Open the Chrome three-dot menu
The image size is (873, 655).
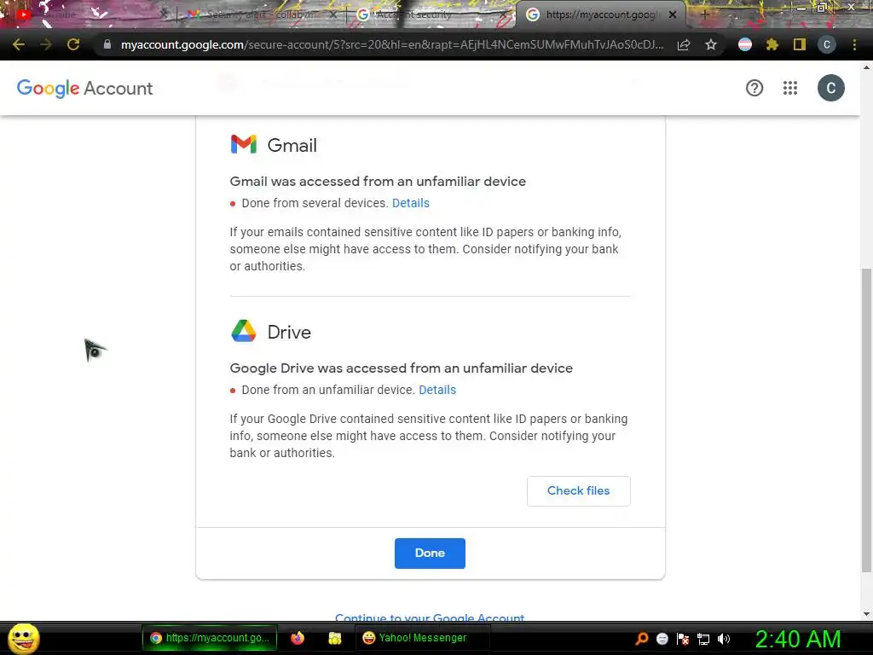pos(854,44)
